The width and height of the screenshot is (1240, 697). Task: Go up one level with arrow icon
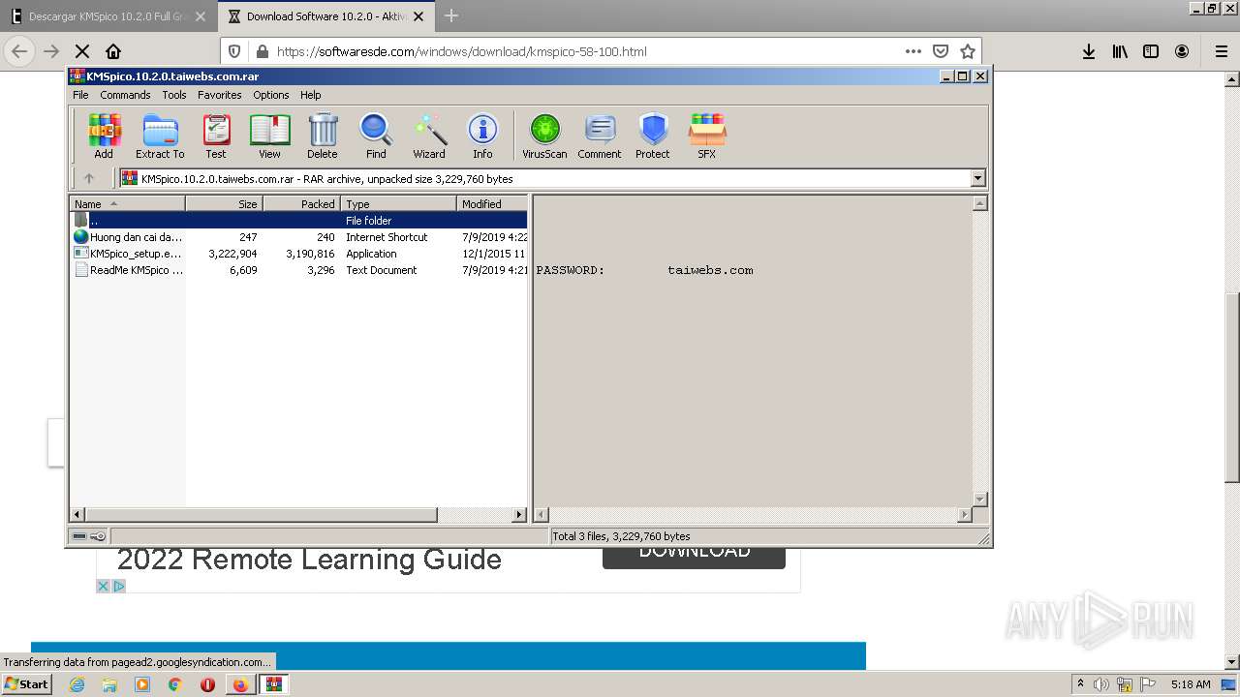click(89, 178)
